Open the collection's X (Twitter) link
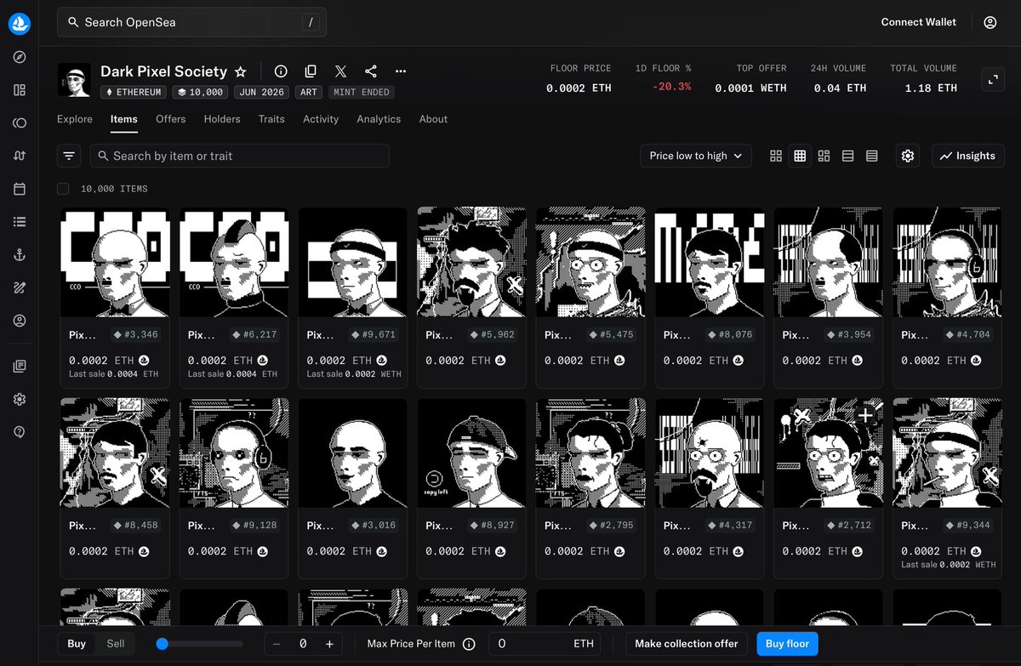Screen dimensions: 1021x666 click(x=340, y=71)
